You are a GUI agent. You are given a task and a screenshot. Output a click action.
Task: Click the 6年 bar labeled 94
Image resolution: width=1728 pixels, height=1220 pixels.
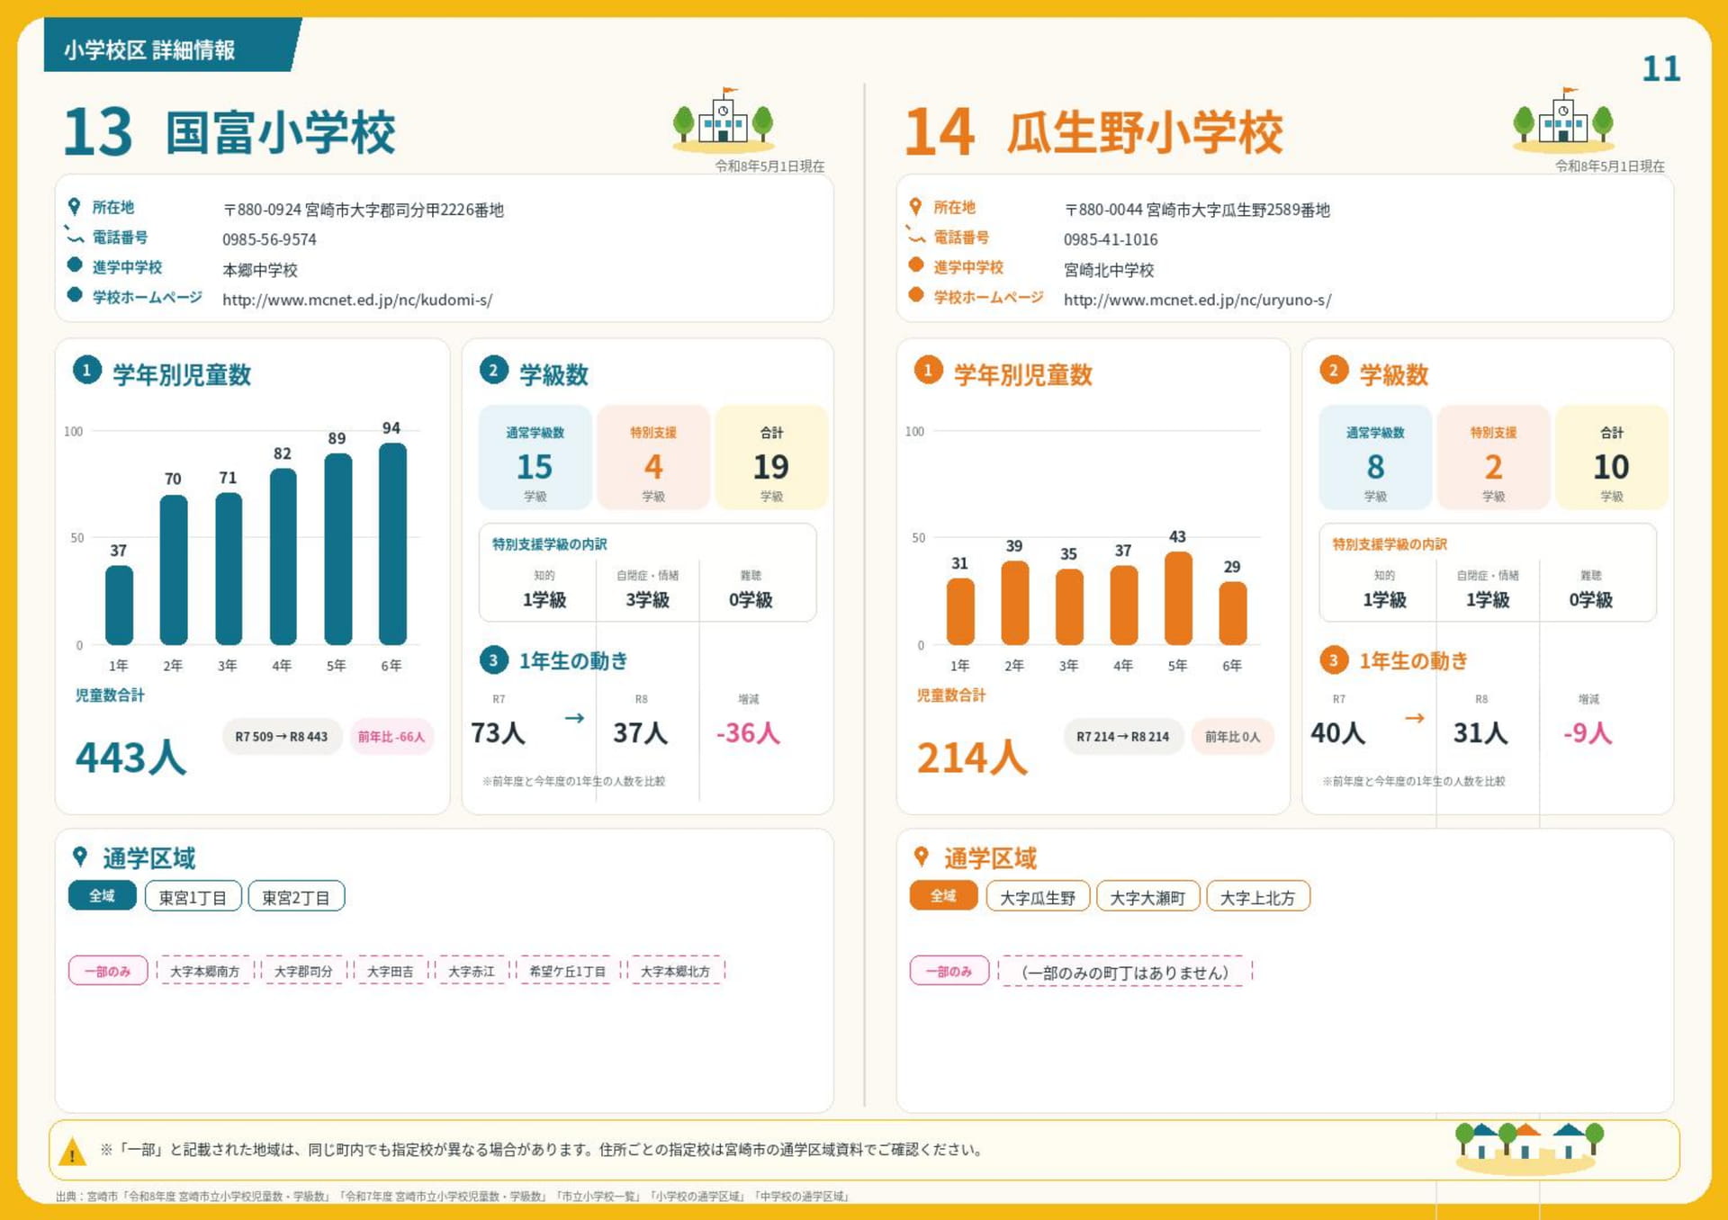[392, 543]
